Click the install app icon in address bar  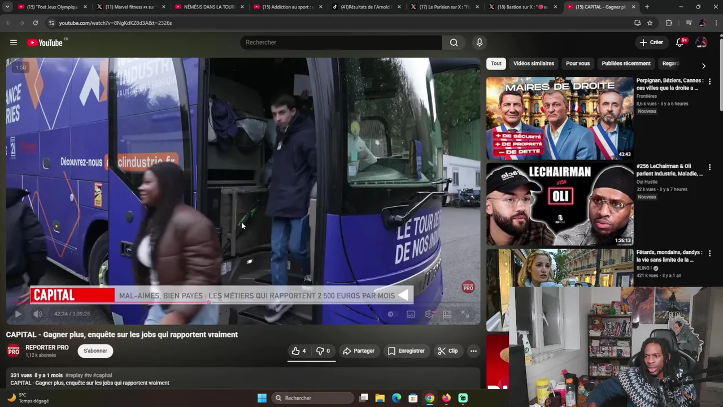pos(637,23)
